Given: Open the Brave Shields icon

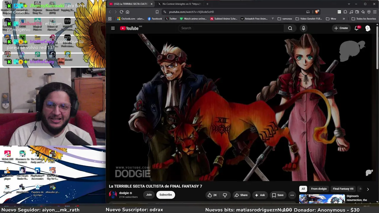Looking at the screenshot, I should (x=317, y=12).
